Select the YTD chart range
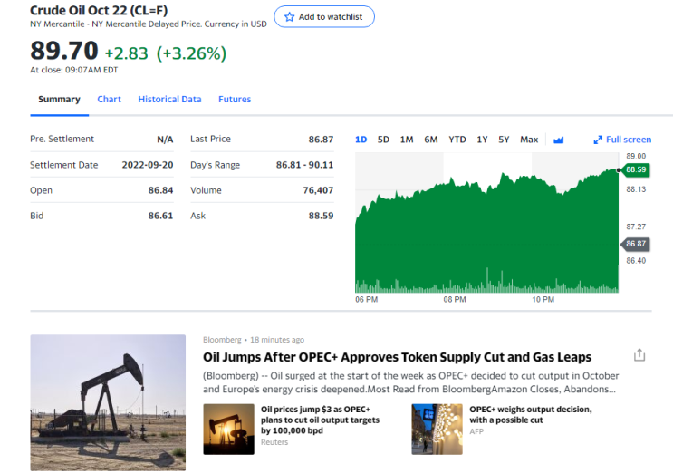 [x=457, y=140]
